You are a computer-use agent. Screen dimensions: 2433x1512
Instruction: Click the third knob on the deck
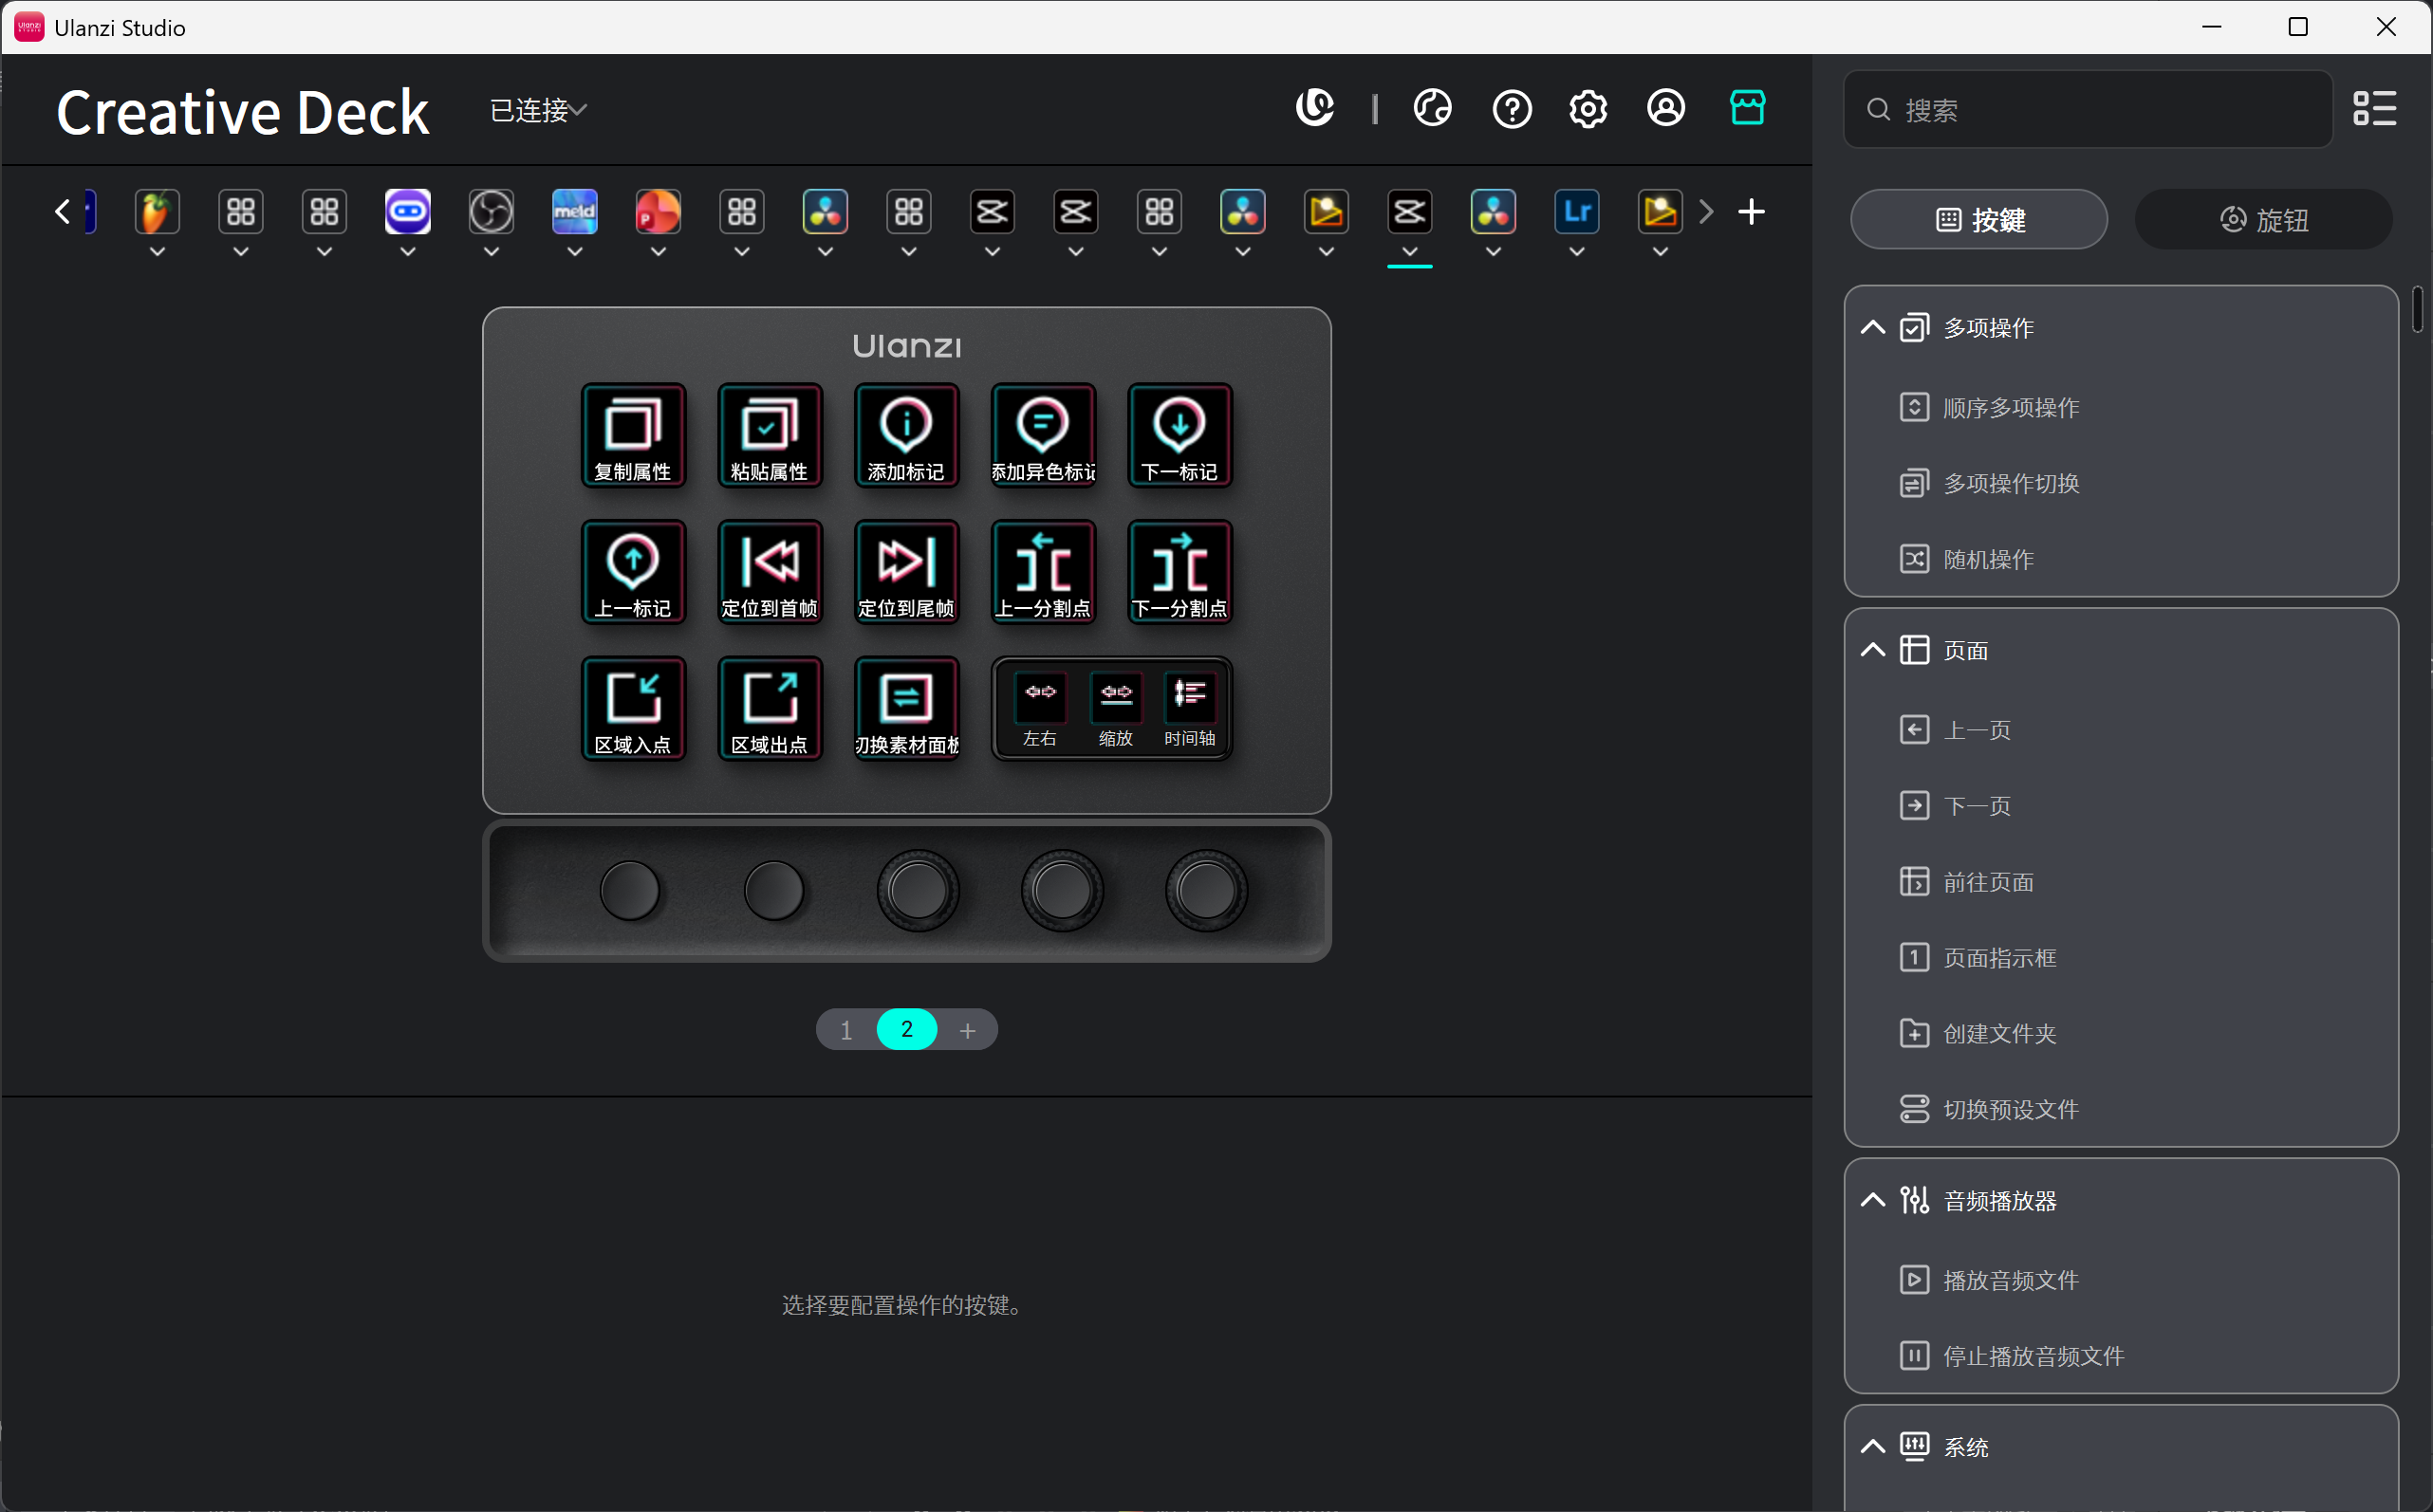pyautogui.click(x=918, y=890)
